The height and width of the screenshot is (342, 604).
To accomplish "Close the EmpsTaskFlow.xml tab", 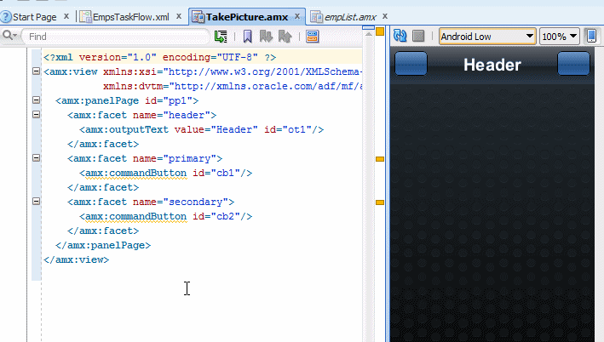I will pyautogui.click(x=179, y=16).
